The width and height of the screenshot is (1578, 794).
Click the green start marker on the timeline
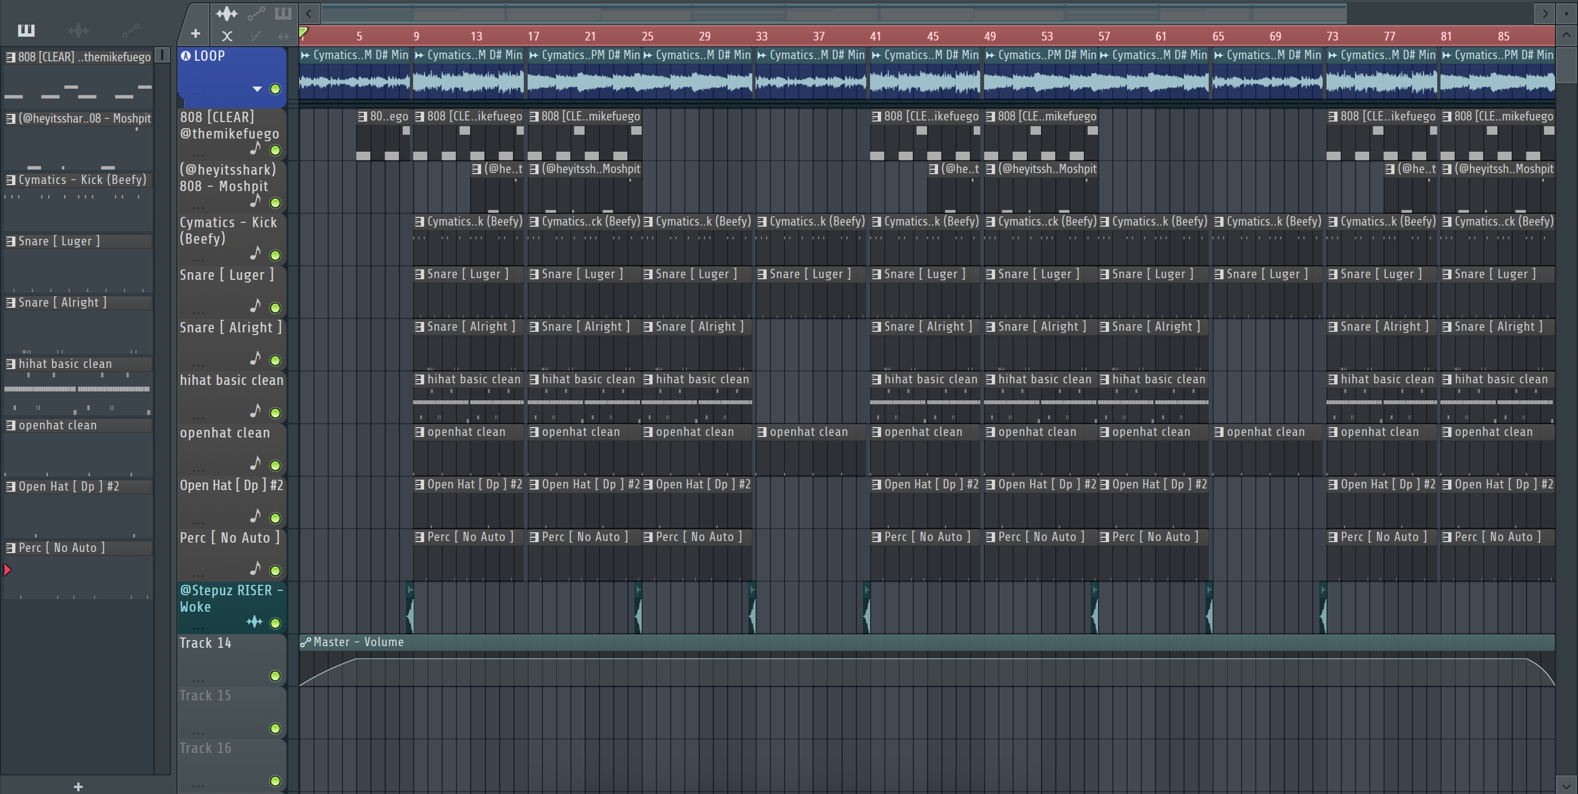(x=303, y=32)
